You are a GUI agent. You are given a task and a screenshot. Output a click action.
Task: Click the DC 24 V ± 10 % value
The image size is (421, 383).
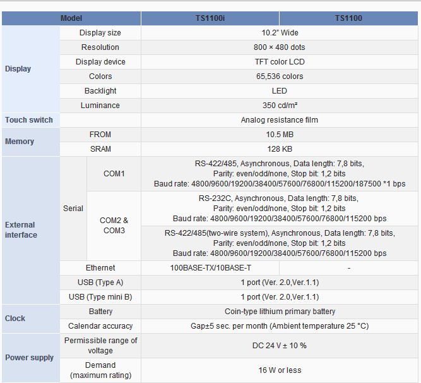pos(279,346)
